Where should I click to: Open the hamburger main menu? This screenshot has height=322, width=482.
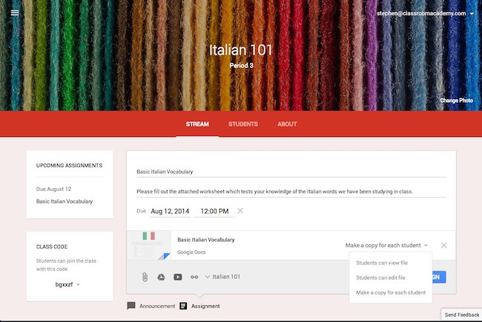[15, 13]
